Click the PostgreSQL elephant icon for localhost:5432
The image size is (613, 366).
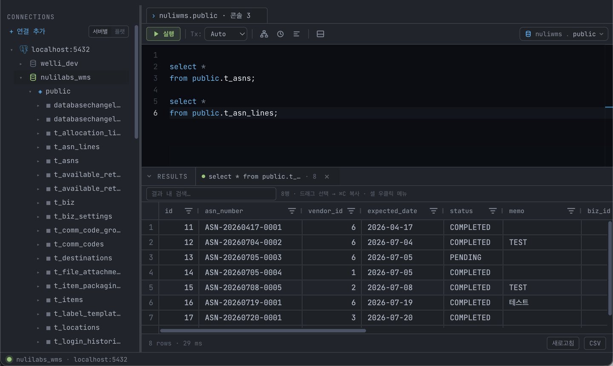(x=24, y=49)
